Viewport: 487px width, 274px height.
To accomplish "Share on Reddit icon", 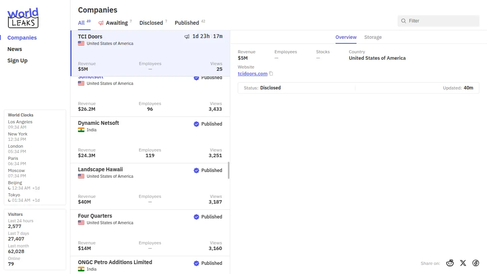I will pyautogui.click(x=450, y=263).
